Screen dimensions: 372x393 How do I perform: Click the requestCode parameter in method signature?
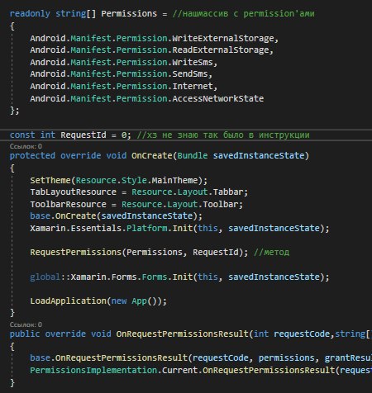302,334
